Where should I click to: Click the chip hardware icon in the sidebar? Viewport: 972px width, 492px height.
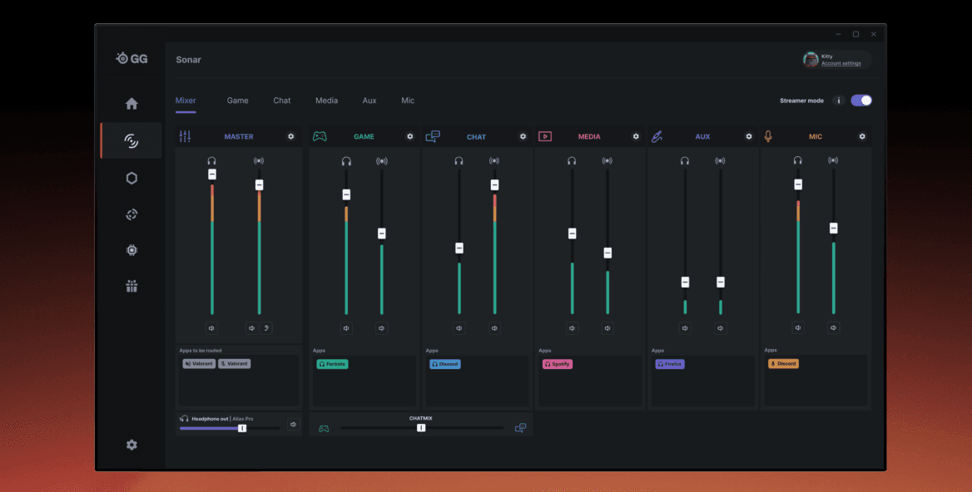coord(131,249)
